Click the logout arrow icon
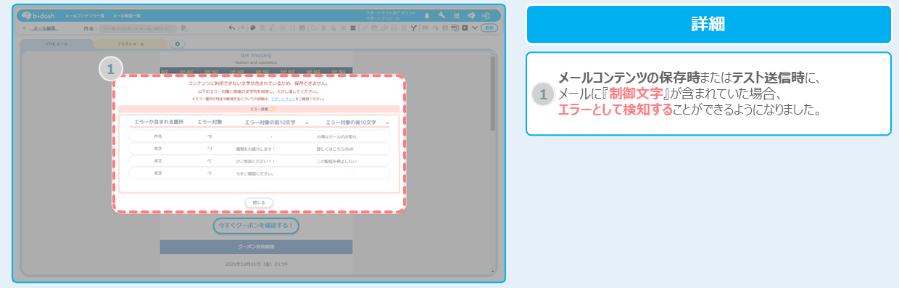 point(486,16)
